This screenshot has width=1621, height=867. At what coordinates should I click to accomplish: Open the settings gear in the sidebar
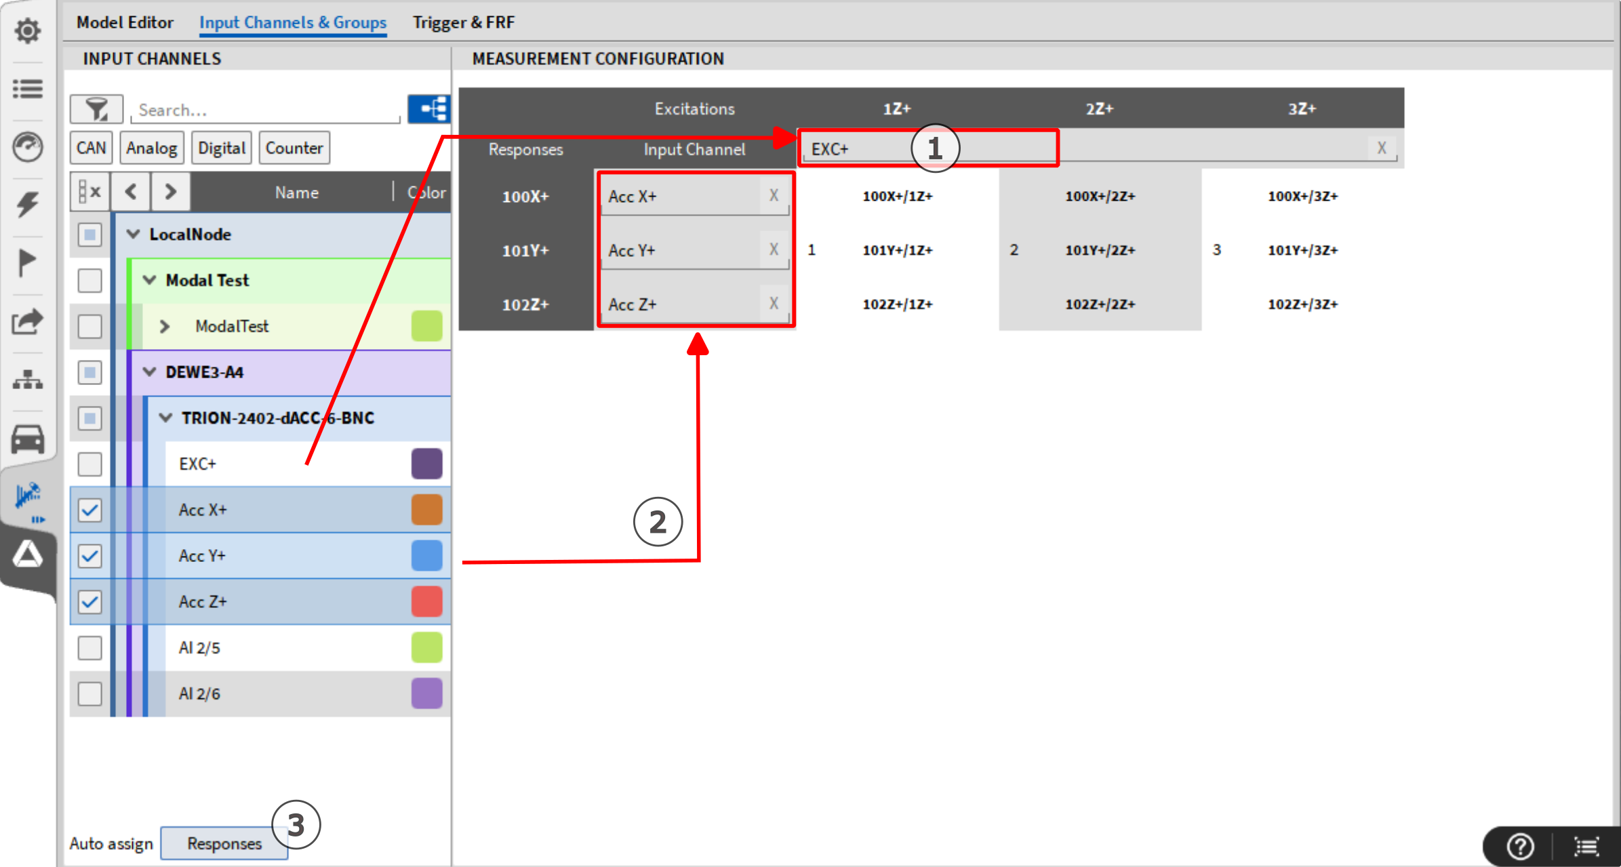[28, 31]
